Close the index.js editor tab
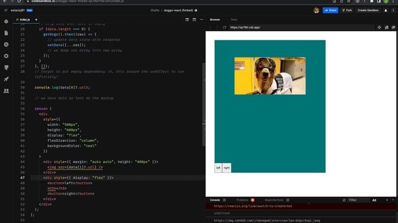The width and height of the screenshot is (398, 223). pos(36,19)
